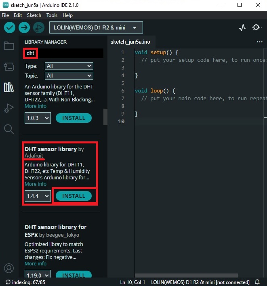Screen dimensions: 267x286
Task: Open the Topic filter dropdown
Action: pos(69,76)
